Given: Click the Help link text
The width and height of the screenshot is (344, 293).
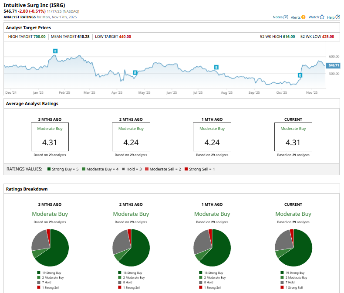Looking at the screenshot, I should [x=331, y=17].
